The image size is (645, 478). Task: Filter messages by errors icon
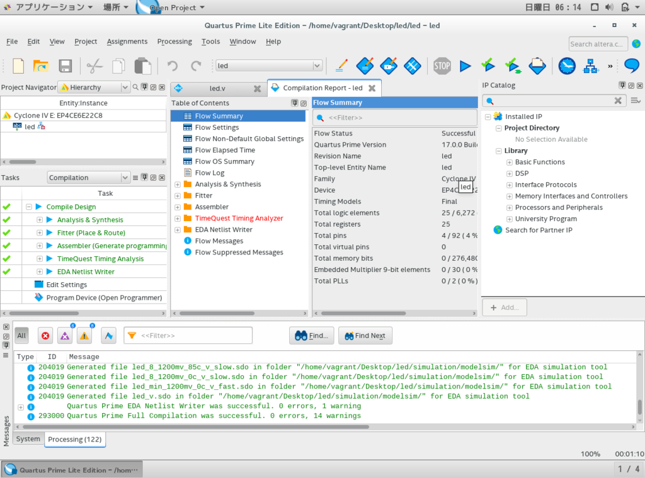(x=45, y=336)
